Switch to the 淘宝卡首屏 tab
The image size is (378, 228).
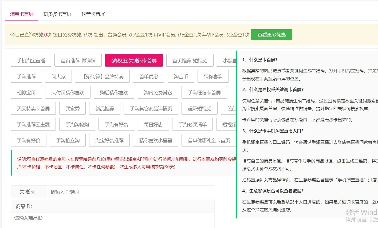tap(22, 14)
